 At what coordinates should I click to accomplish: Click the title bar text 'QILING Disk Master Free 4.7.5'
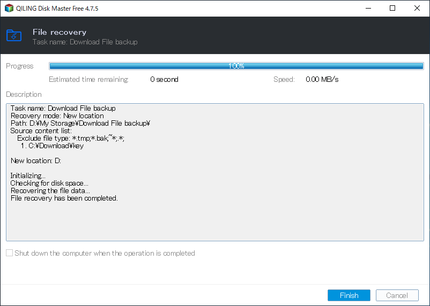coord(57,9)
